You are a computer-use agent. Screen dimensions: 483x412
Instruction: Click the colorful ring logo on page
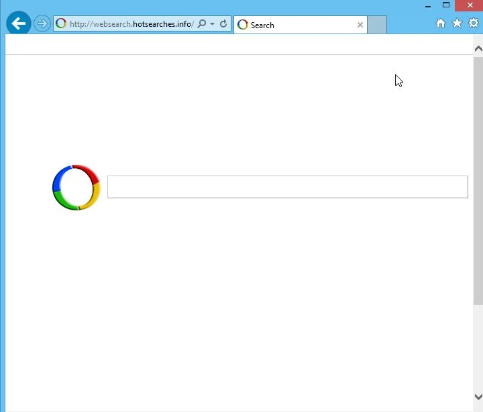pyautogui.click(x=76, y=188)
